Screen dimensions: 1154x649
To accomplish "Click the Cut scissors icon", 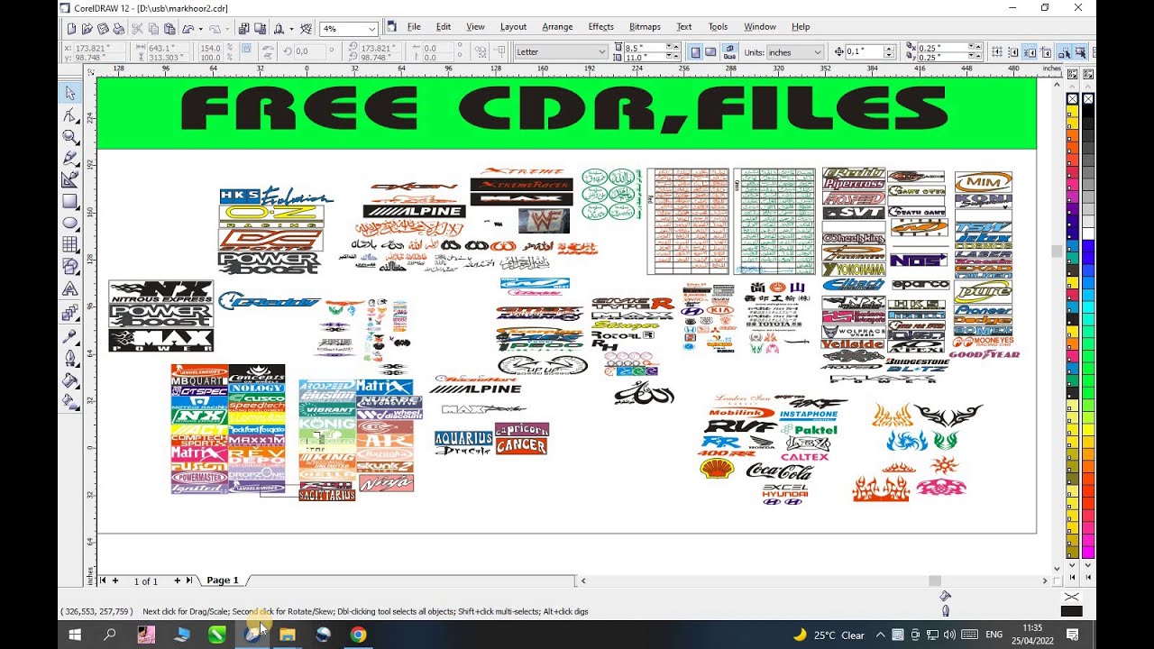I will tap(139, 28).
